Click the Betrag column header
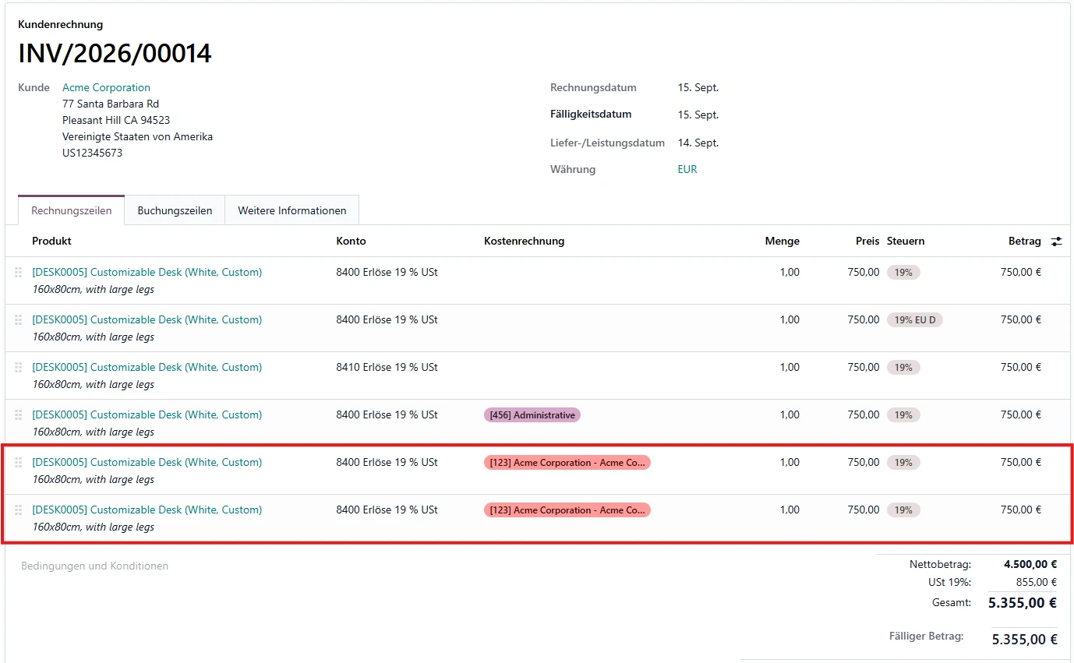1074x663 pixels. pyautogui.click(x=1024, y=241)
